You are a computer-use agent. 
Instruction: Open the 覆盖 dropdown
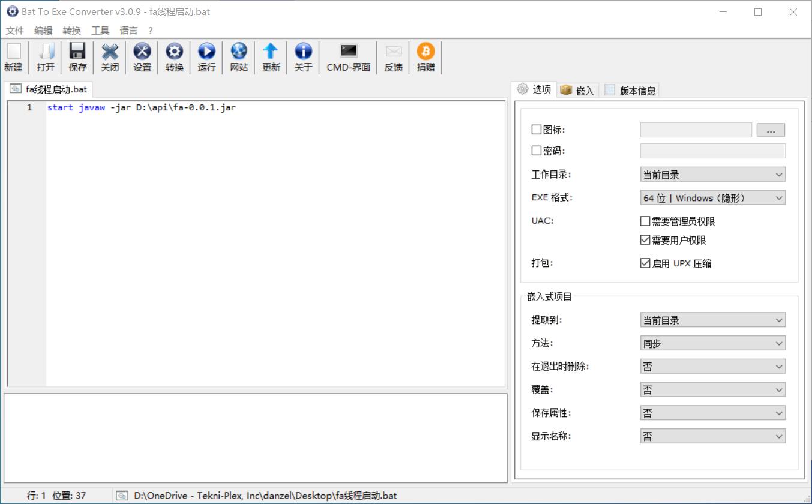pos(713,390)
